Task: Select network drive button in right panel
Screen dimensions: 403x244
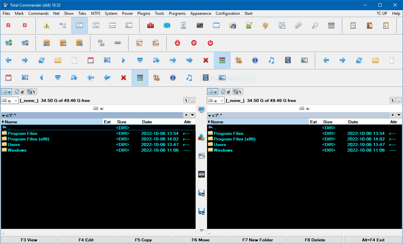Action: click(x=238, y=92)
